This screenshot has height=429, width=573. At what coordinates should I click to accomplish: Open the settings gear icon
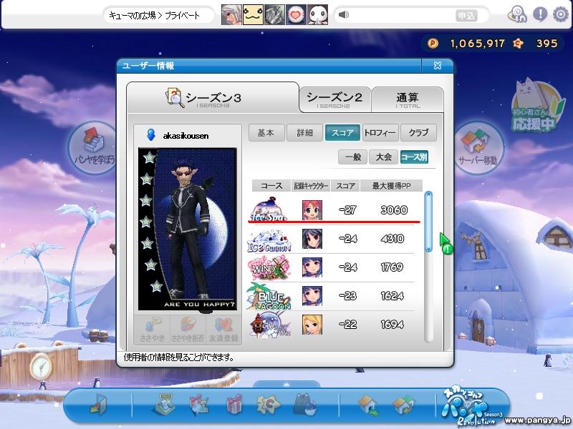pos(560,14)
